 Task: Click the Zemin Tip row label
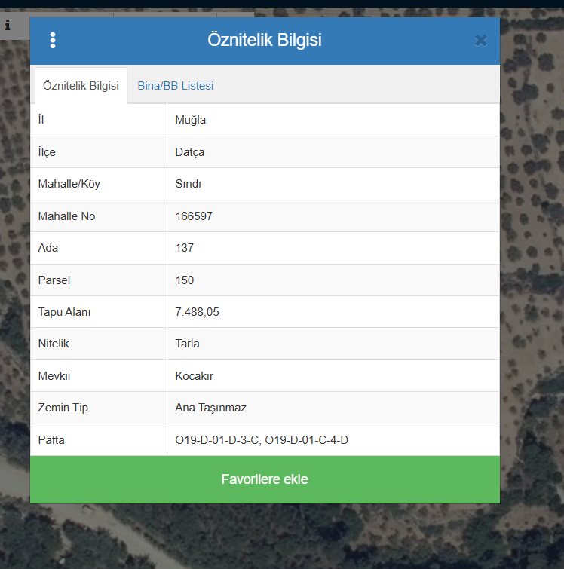[63, 408]
